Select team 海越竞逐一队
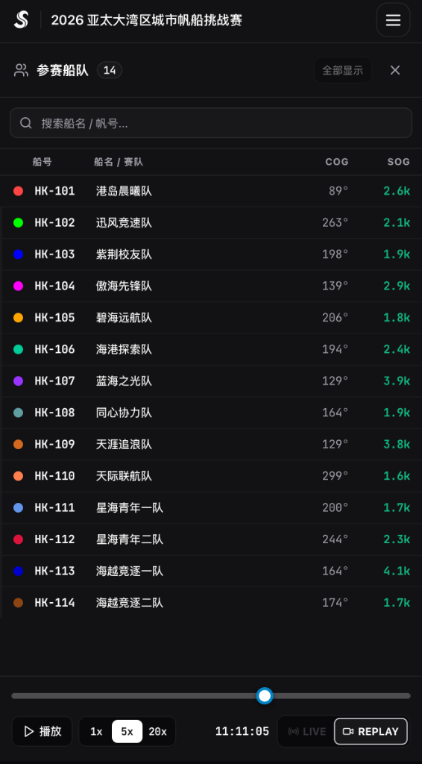This screenshot has width=422, height=764. (x=130, y=571)
